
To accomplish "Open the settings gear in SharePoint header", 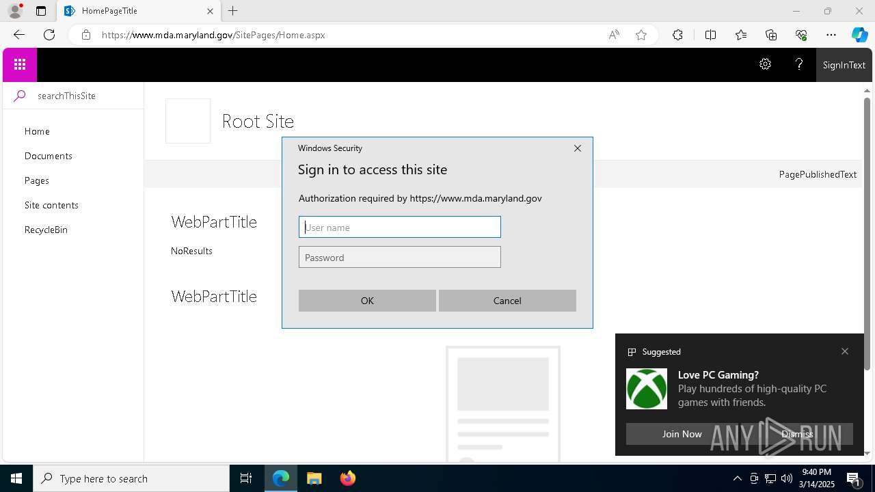I will (765, 64).
